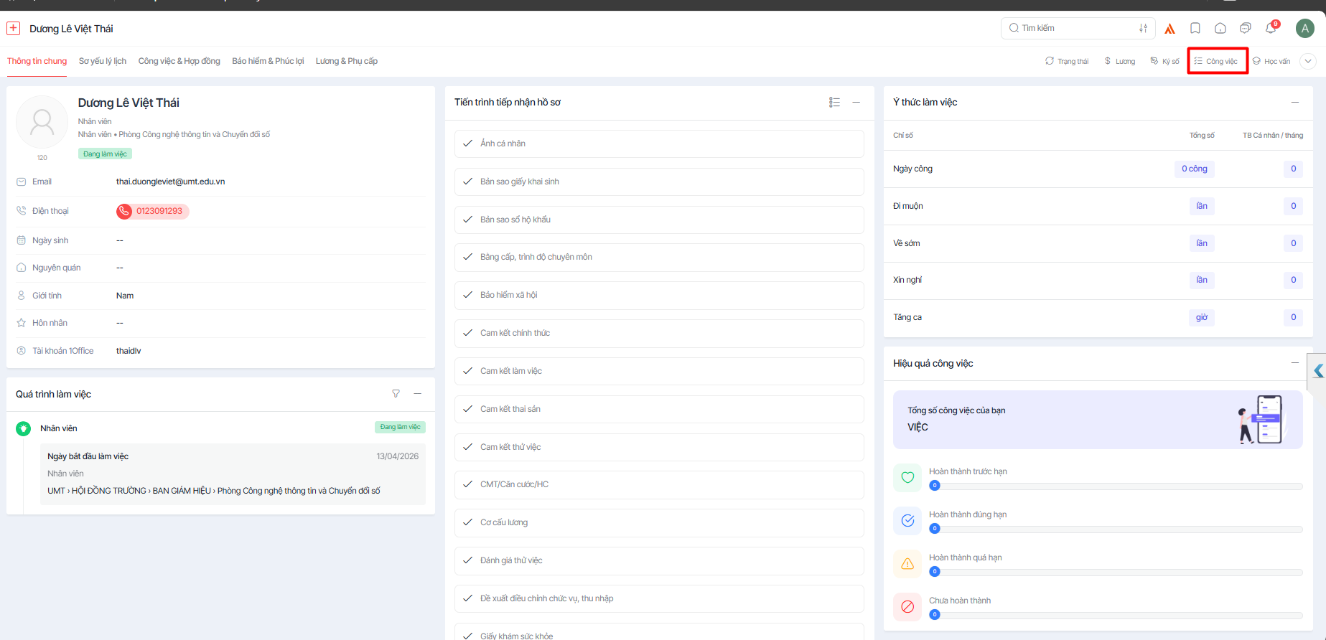The image size is (1326, 640).
Task: Click the Hoàn thành trước hạn progress bar
Action: [1116, 486]
